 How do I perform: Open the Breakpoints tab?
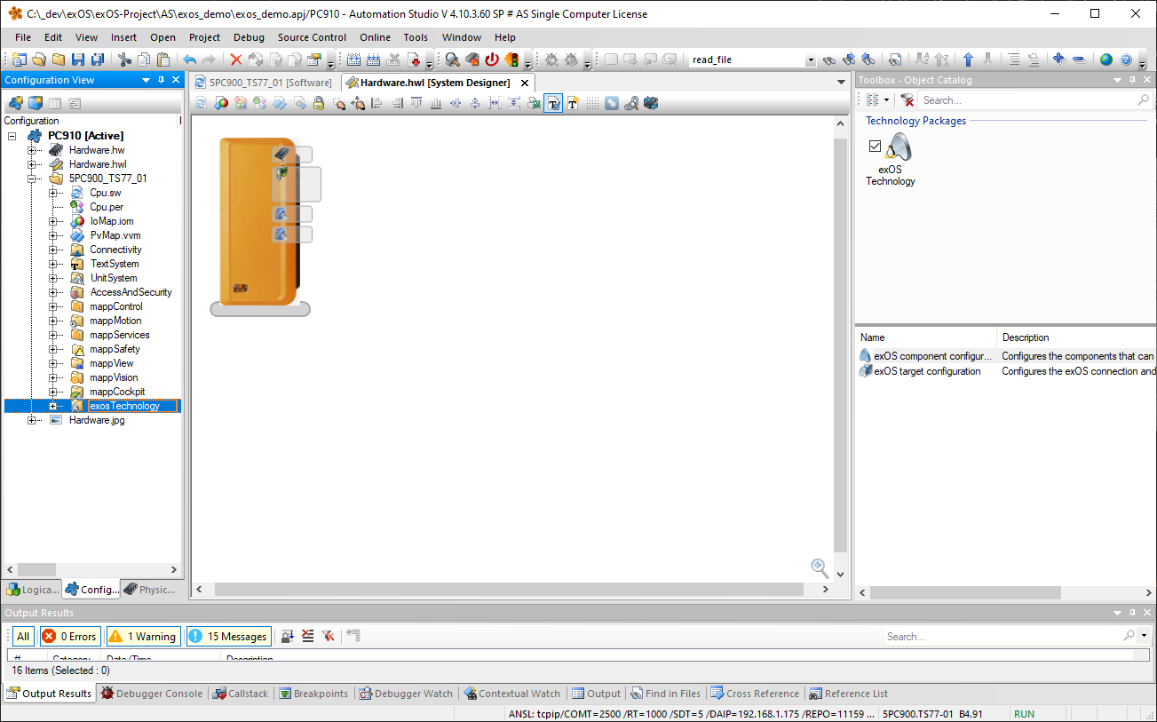pyautogui.click(x=313, y=694)
